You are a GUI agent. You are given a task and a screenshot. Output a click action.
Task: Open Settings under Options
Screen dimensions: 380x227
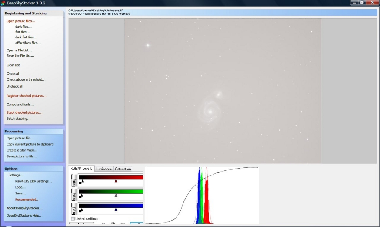[x=16, y=175]
